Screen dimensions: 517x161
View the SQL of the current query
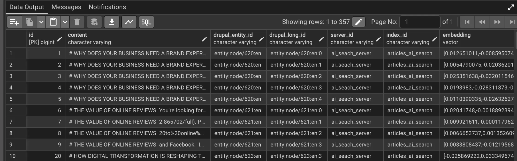[146, 22]
